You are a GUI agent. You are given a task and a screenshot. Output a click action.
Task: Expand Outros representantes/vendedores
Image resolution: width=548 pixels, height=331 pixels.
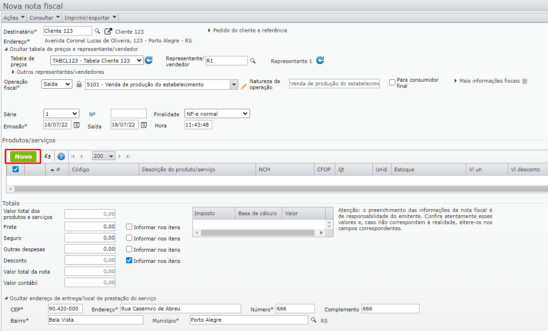pos(57,72)
